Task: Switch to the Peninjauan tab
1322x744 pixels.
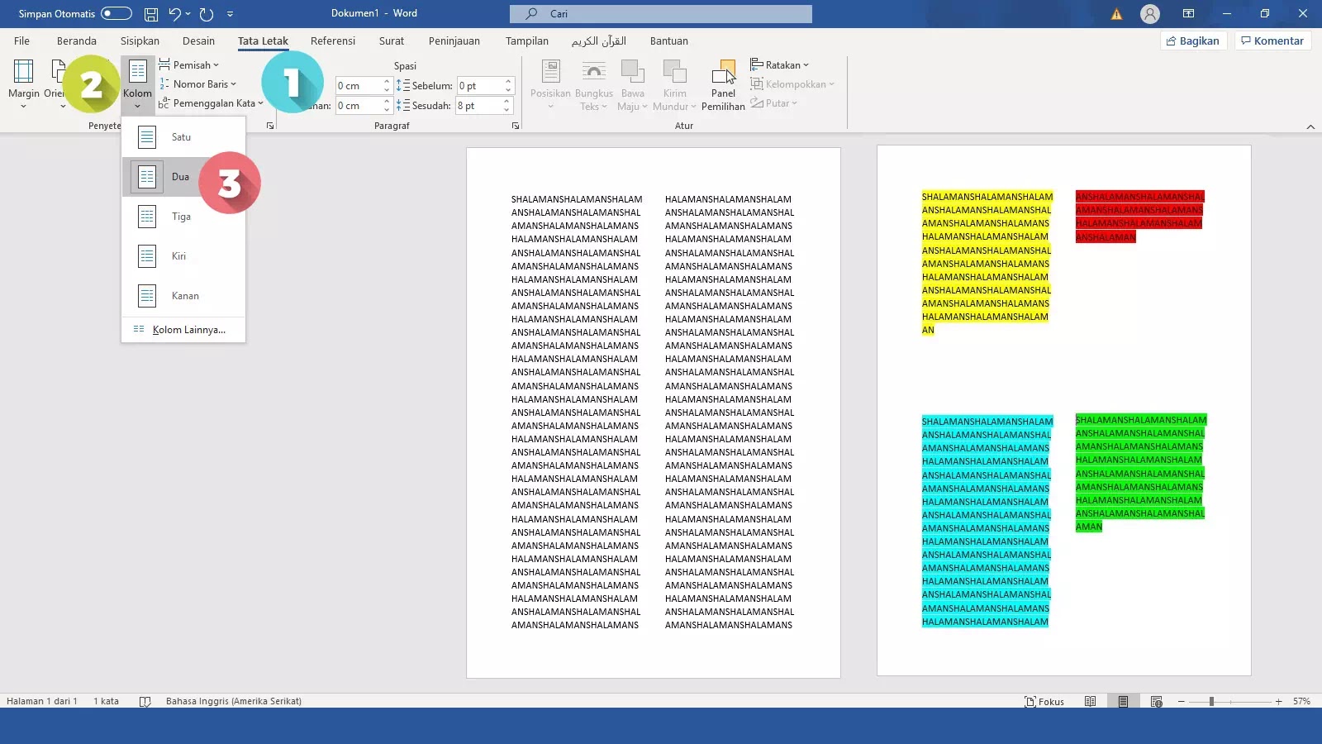Action: pos(454,41)
